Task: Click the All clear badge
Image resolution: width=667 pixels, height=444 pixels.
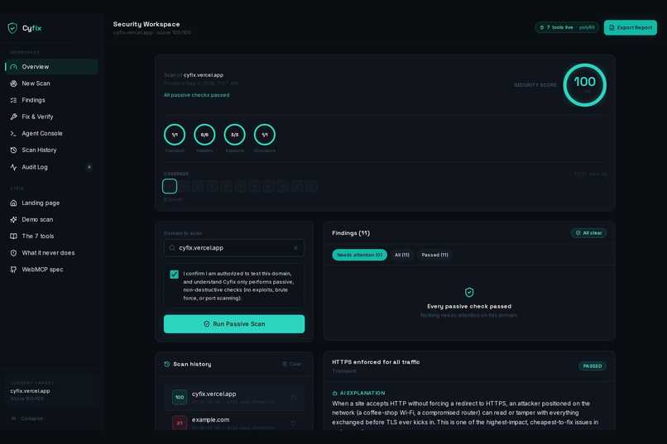Action: [588, 233]
